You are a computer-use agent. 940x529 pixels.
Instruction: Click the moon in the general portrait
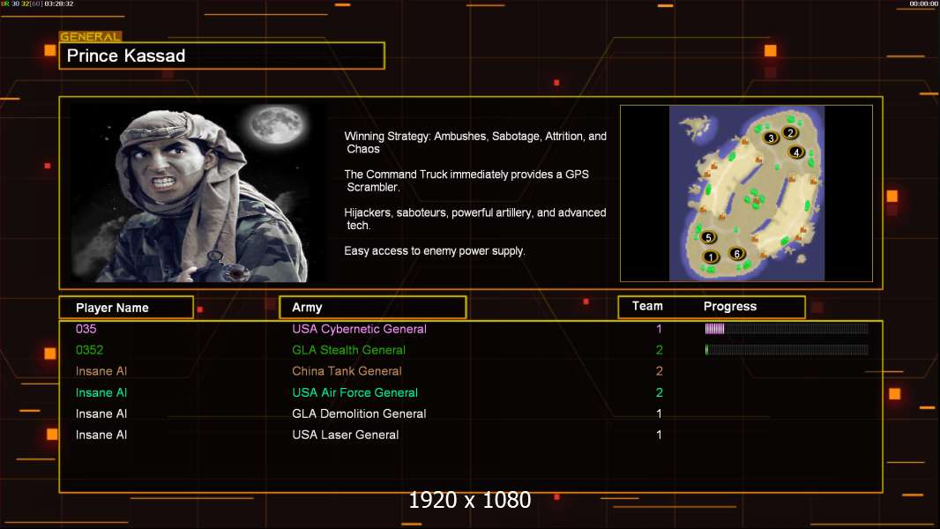(276, 124)
